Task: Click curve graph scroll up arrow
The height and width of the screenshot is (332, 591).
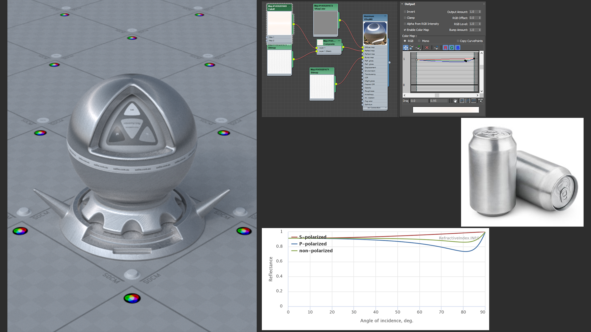Action: click(x=482, y=53)
